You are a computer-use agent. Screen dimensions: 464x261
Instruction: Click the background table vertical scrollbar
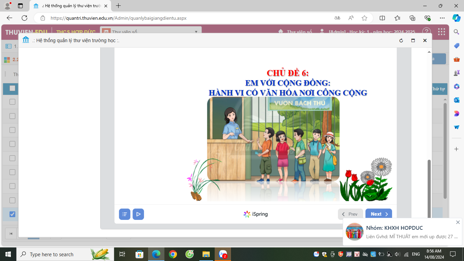click(445, 151)
